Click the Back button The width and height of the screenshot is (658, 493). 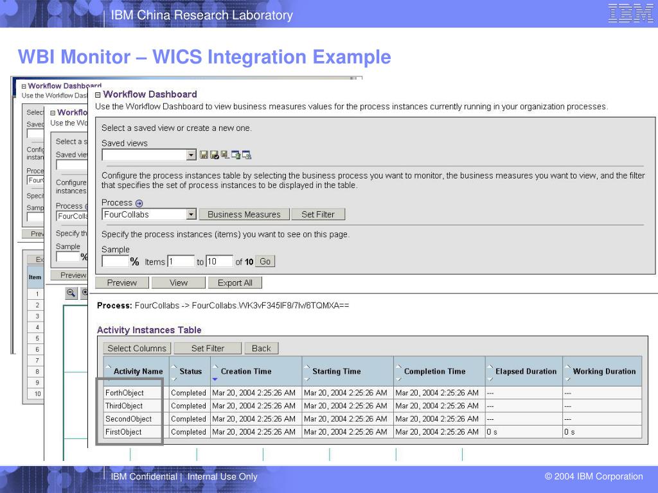click(x=261, y=349)
